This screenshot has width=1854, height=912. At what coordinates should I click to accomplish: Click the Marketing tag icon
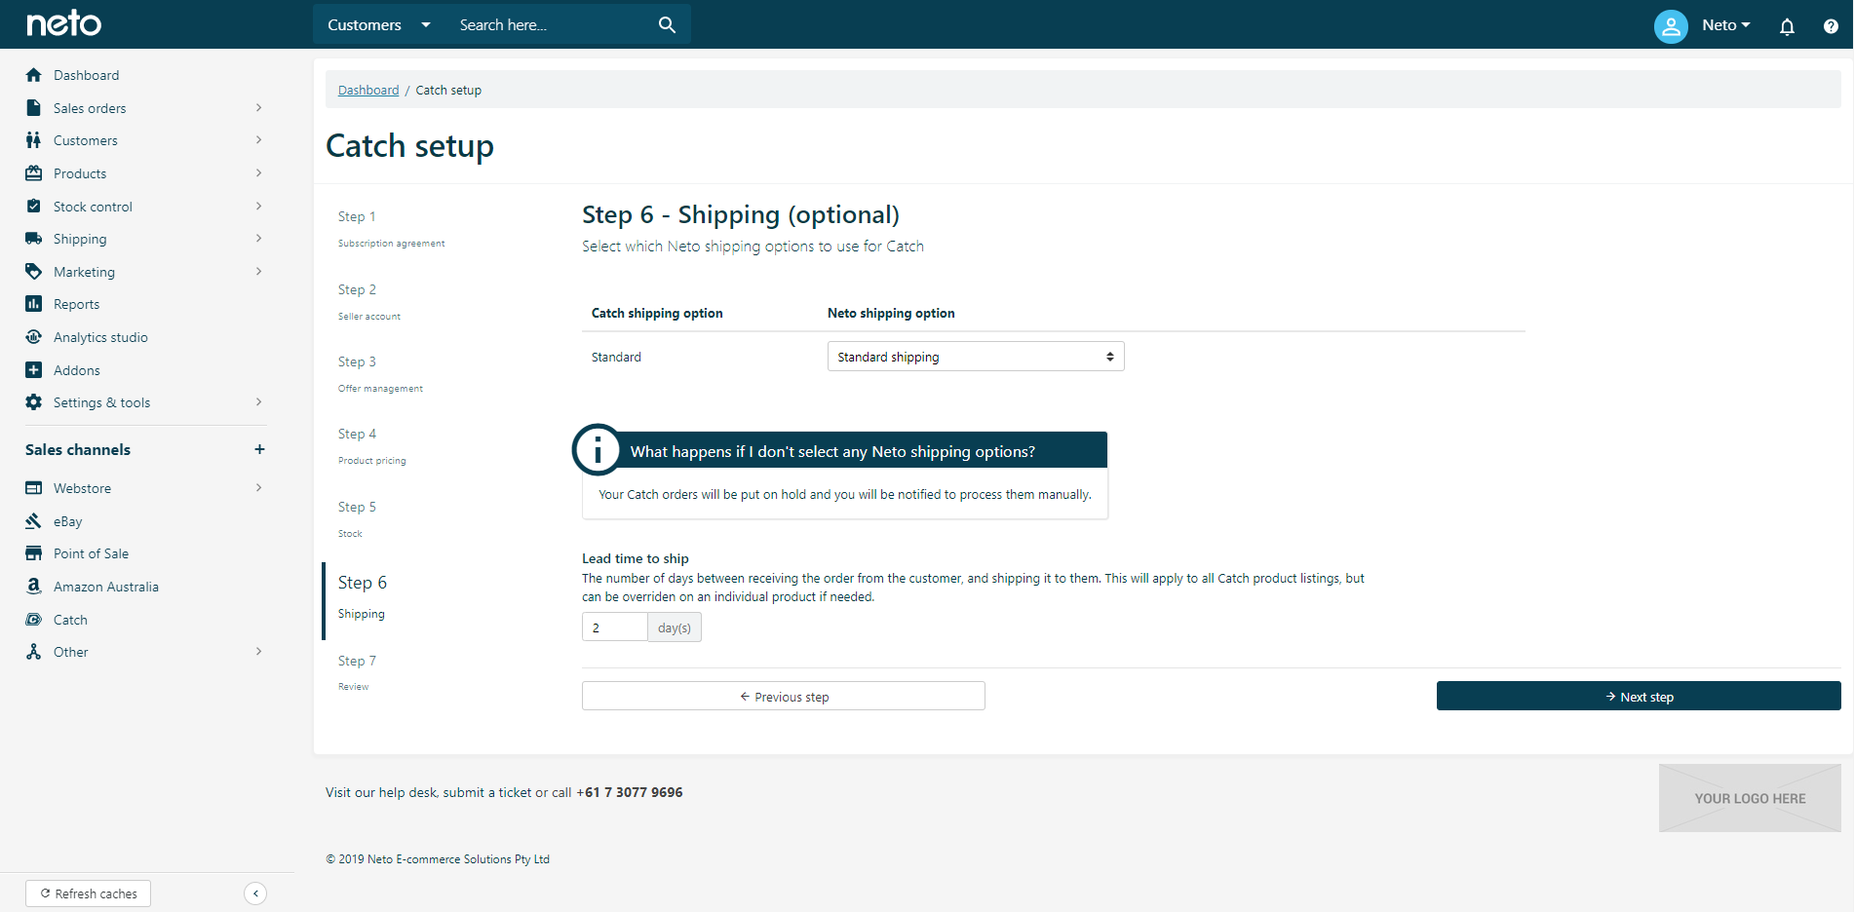click(x=34, y=271)
